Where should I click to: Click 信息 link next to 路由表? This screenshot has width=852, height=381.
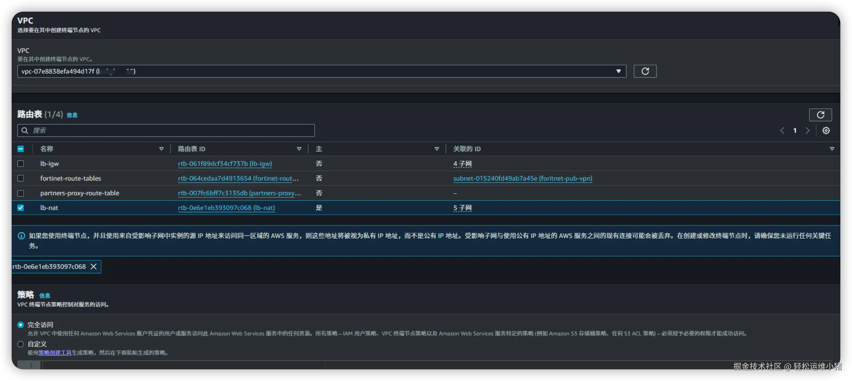[72, 115]
